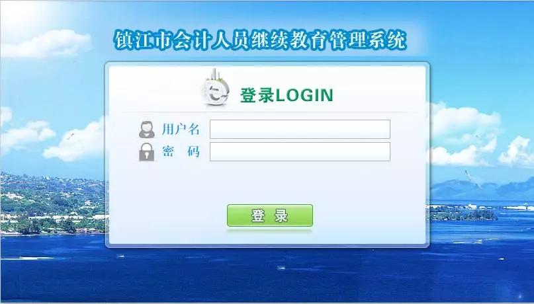
Task: Click the dark blue sea beneath the login panel
Action: tap(267, 276)
